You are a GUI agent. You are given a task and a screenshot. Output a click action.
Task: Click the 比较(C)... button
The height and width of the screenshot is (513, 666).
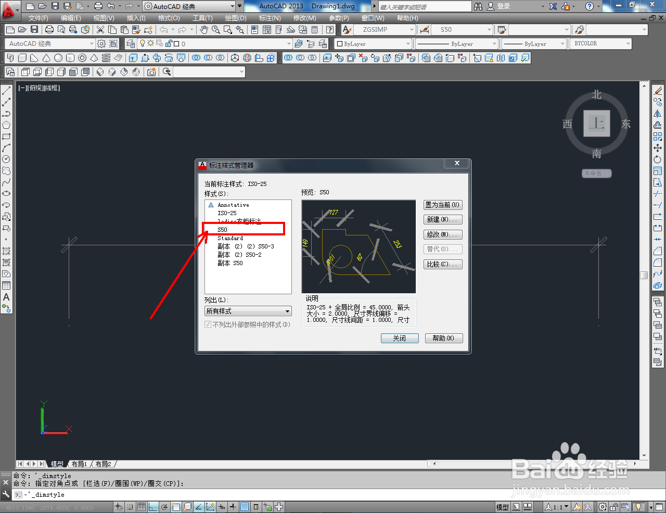click(x=443, y=265)
